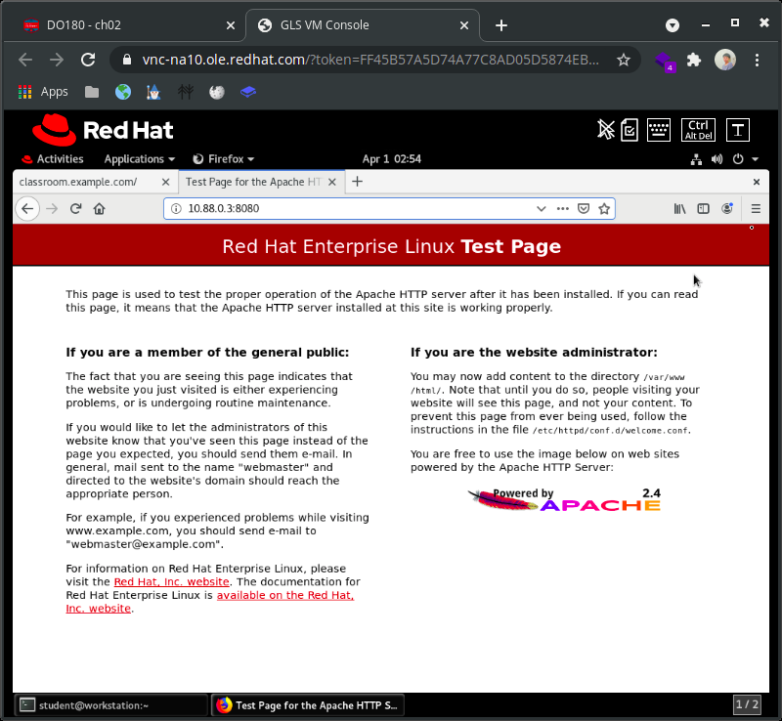The width and height of the screenshot is (782, 721).
Task: Bookmark 10.88.0.3:8080 in Firefox
Action: point(604,208)
